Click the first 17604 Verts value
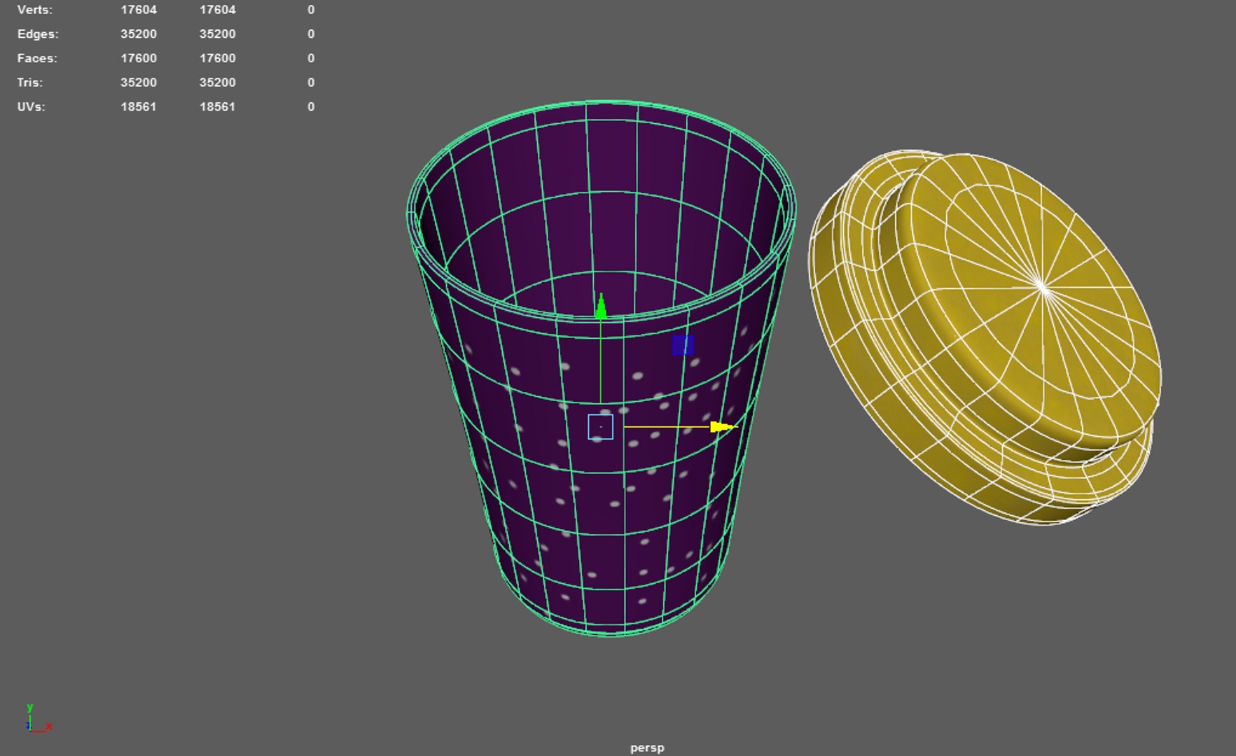This screenshot has height=756, width=1236. click(x=139, y=10)
